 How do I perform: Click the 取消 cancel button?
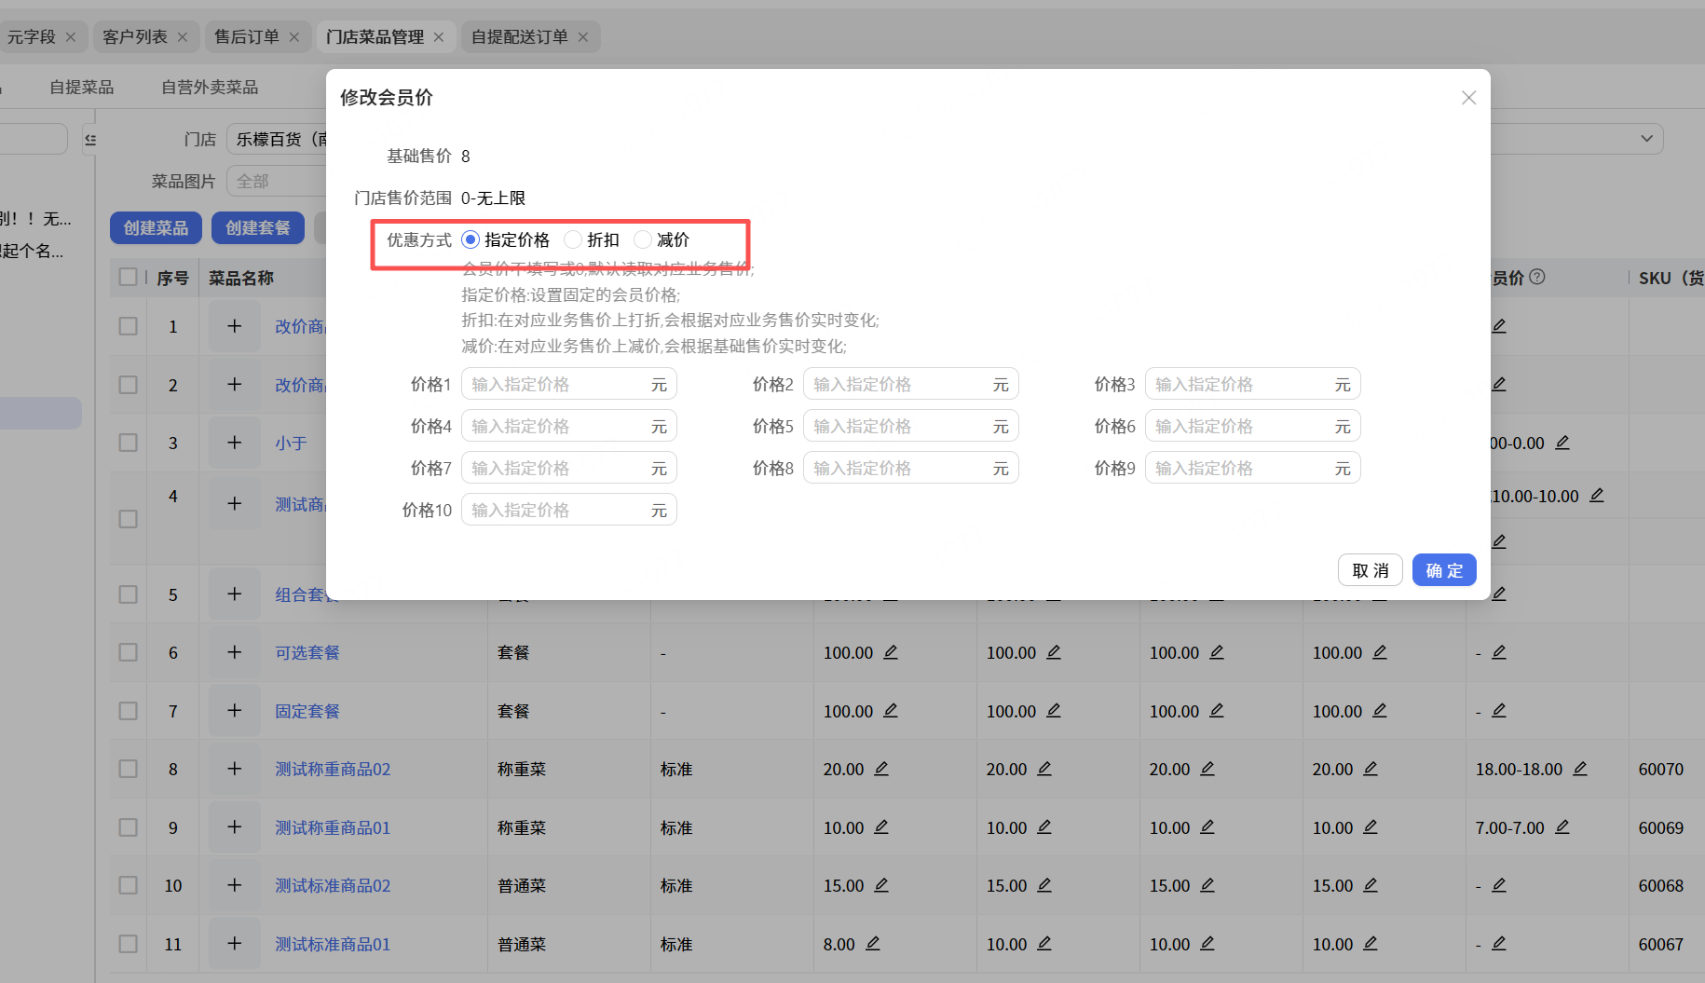point(1370,570)
